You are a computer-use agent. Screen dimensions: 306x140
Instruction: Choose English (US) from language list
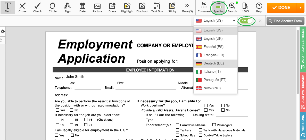tap(216, 30)
